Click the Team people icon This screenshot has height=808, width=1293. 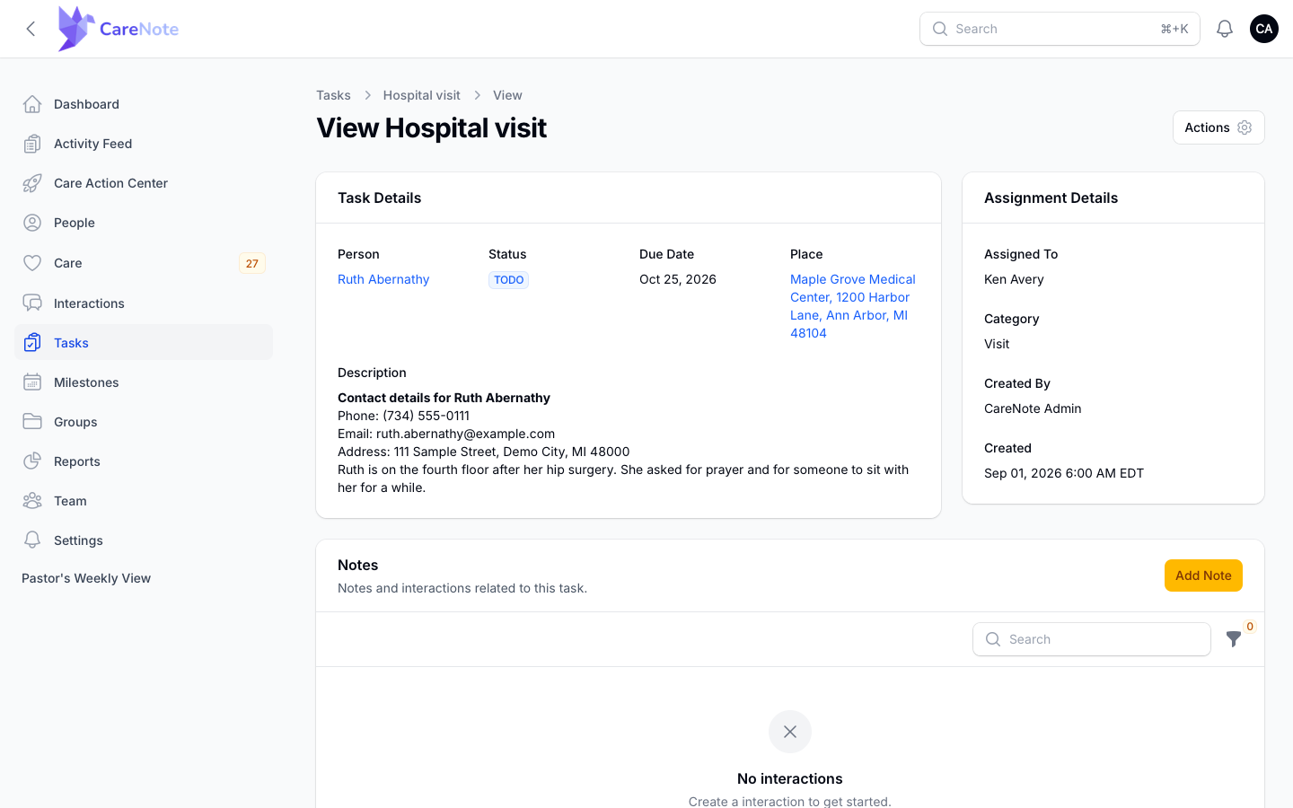coord(32,501)
